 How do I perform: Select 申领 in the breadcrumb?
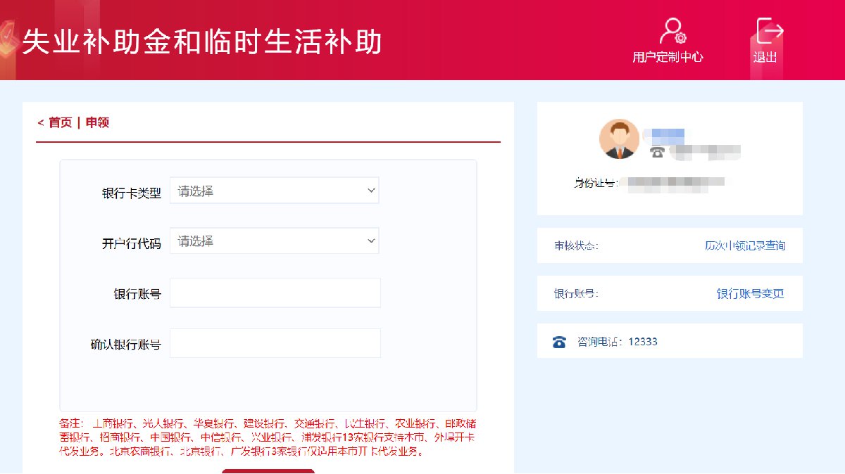[x=97, y=123]
